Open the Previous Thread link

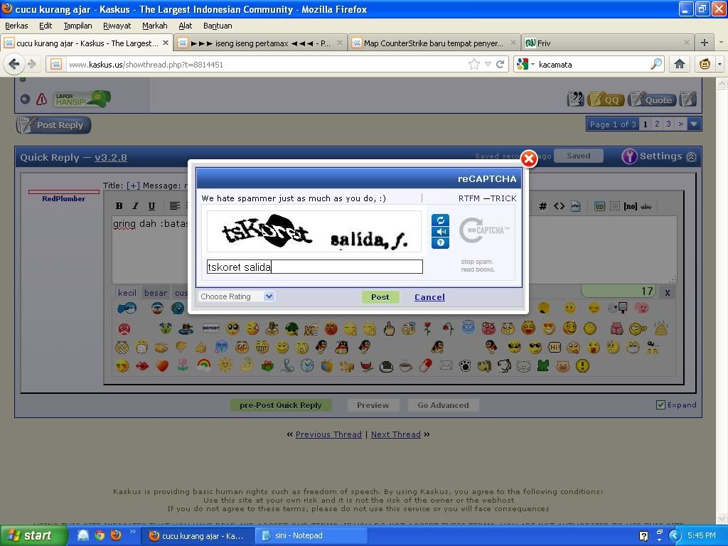328,434
